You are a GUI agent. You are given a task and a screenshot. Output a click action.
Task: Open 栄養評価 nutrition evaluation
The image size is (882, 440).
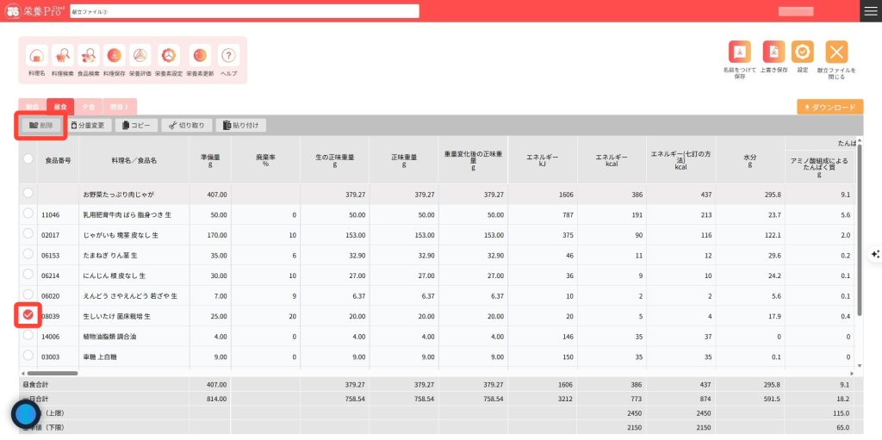140,57
